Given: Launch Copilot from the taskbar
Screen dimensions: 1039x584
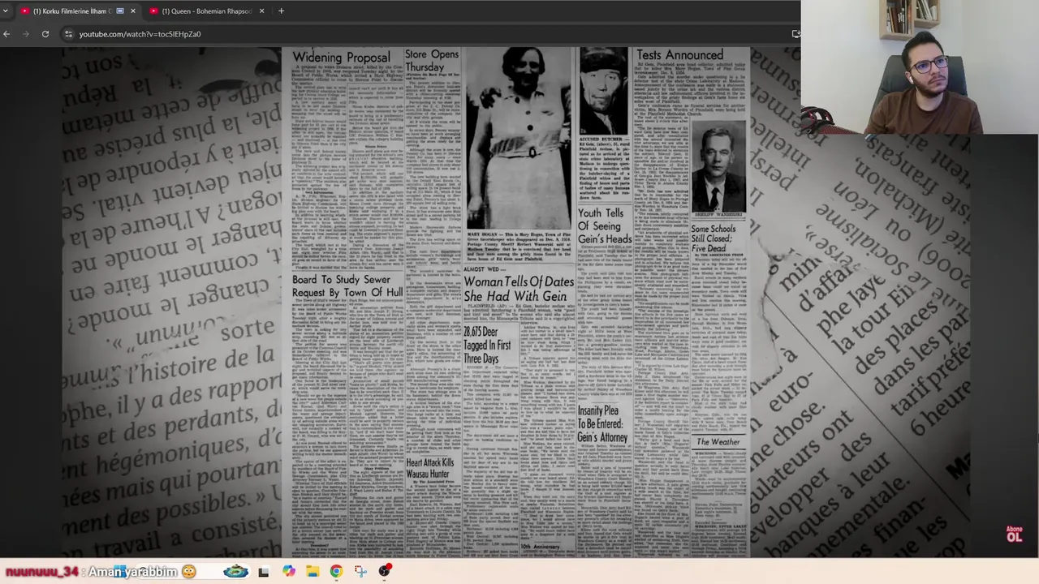Looking at the screenshot, I should [288, 572].
